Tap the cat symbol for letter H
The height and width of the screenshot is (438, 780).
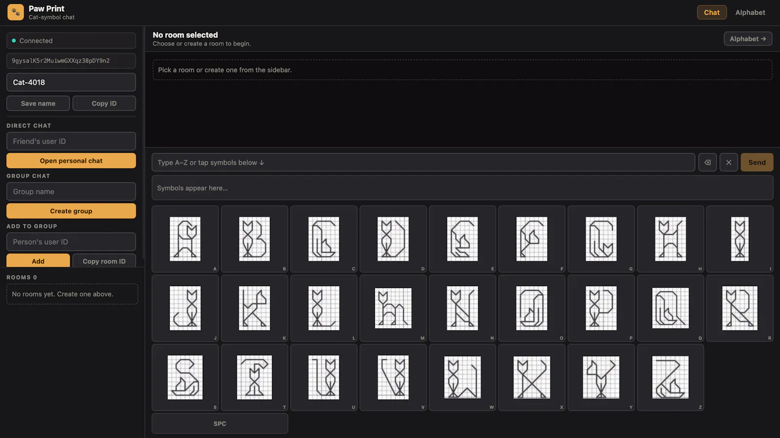[670, 239]
